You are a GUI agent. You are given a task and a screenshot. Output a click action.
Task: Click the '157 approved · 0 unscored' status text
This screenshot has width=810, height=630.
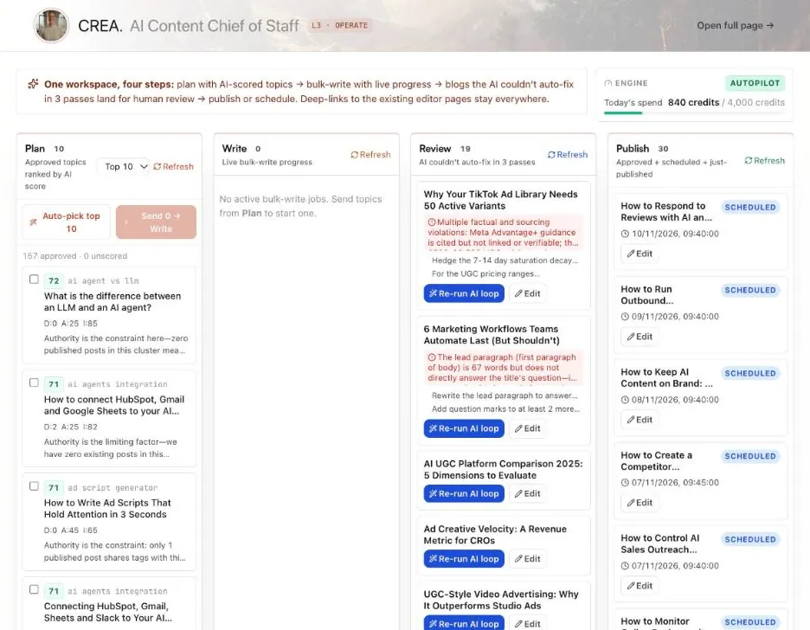75,255
